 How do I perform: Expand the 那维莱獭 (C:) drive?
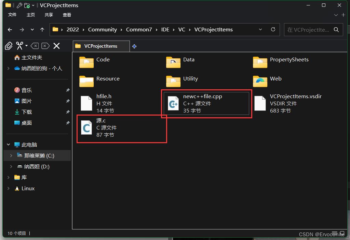11,155
